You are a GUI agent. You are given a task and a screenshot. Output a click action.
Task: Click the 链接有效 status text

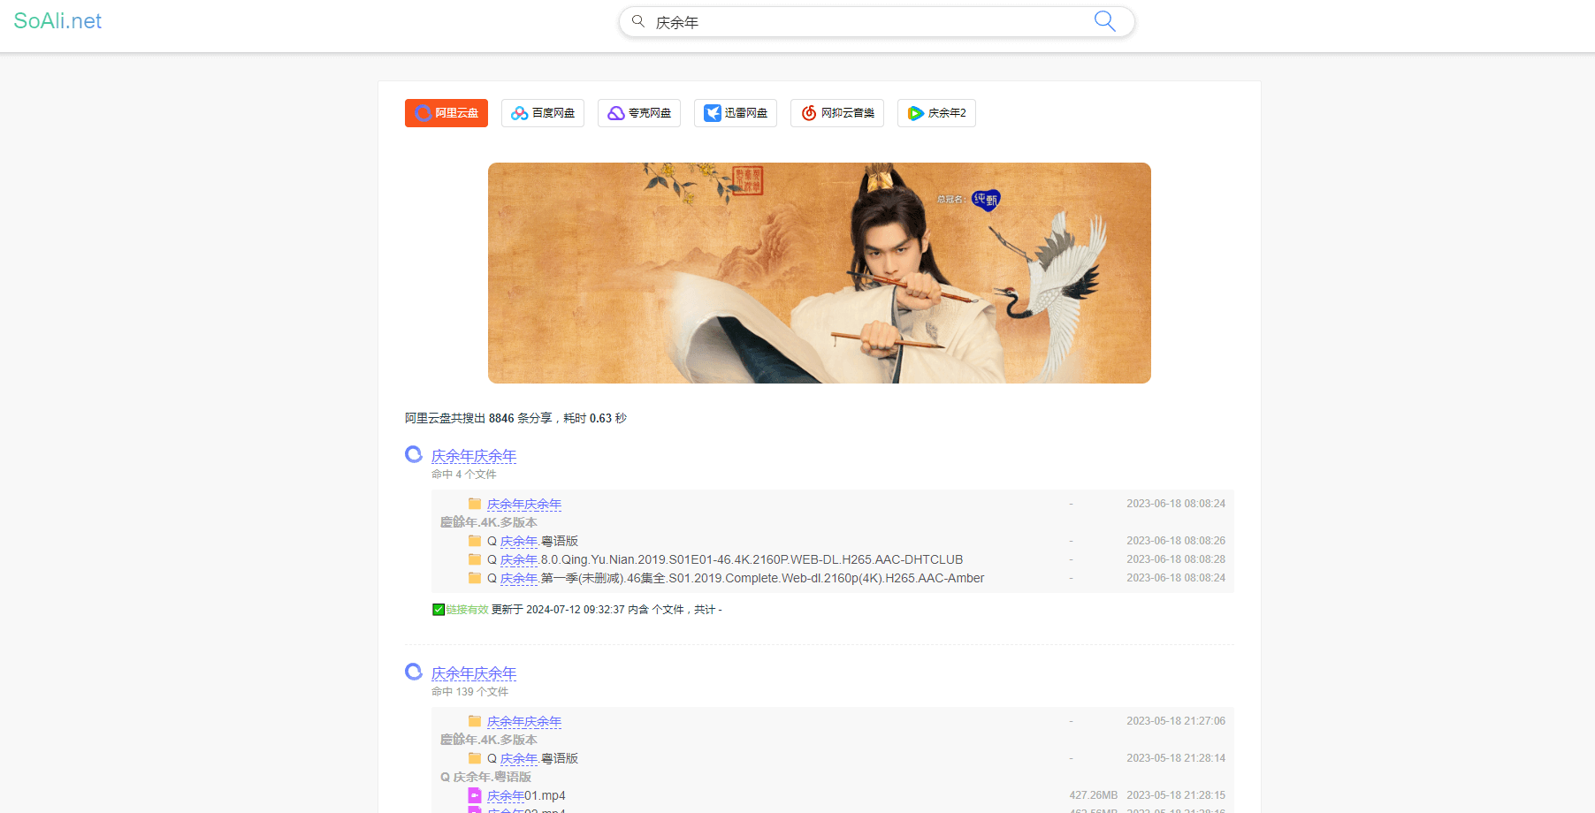pyautogui.click(x=467, y=610)
